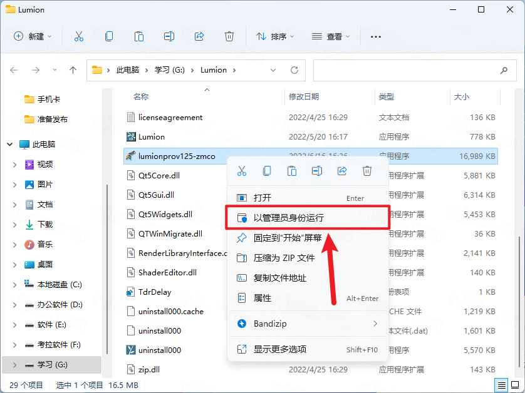This screenshot has width=525, height=393.
Task: Expand the 视频 tree node
Action: [x=14, y=164]
